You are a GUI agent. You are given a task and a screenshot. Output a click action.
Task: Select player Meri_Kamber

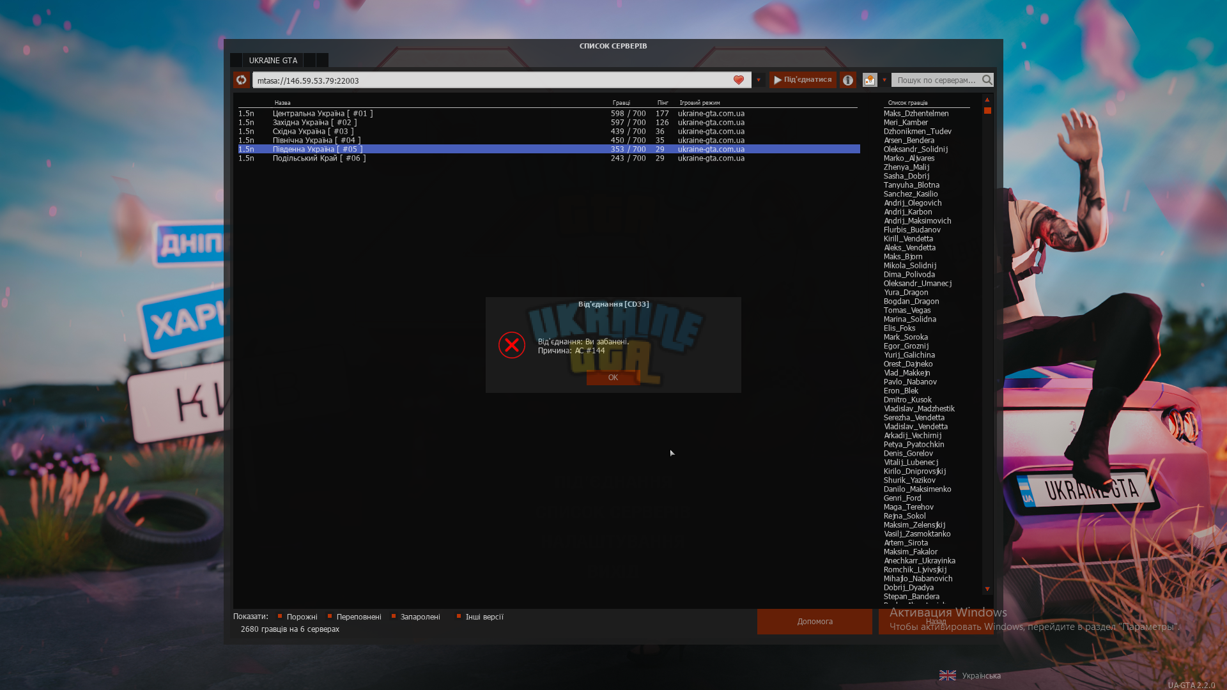point(906,122)
